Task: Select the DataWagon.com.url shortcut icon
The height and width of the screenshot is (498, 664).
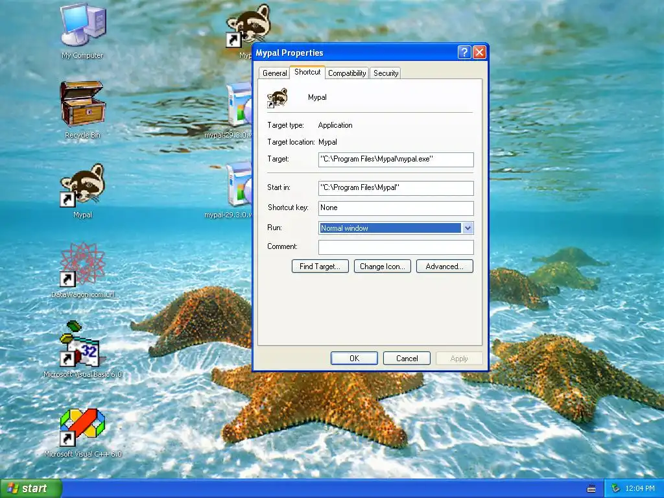Action: 82,265
